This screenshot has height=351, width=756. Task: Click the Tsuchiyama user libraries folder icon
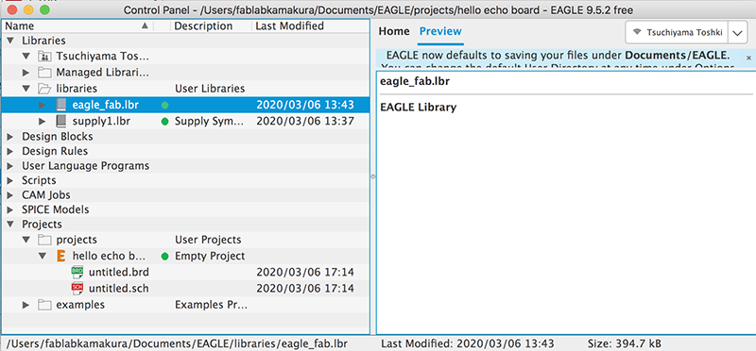click(44, 57)
